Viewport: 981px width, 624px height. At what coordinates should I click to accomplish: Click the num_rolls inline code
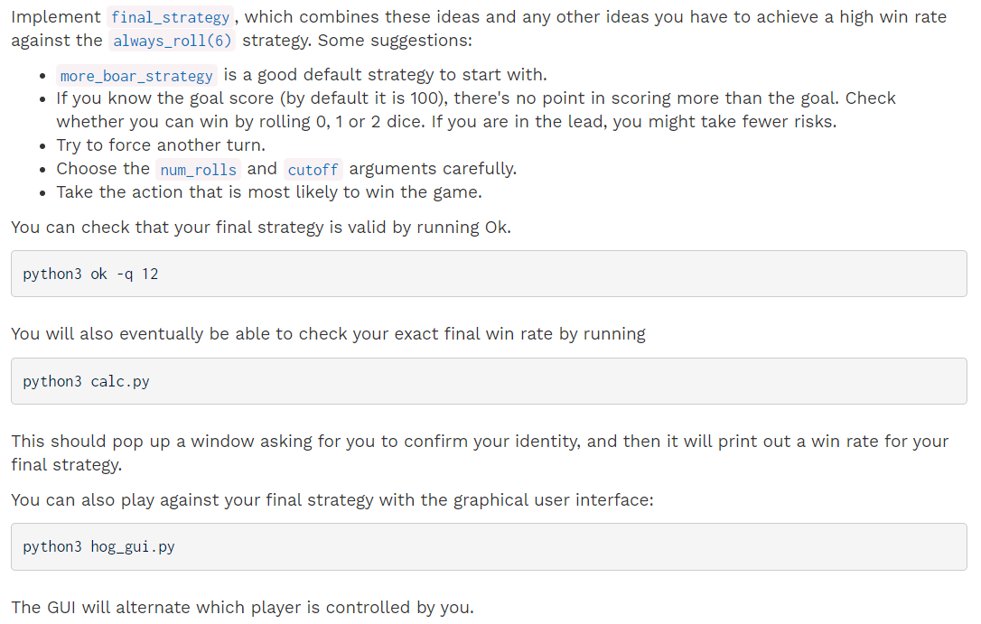199,170
